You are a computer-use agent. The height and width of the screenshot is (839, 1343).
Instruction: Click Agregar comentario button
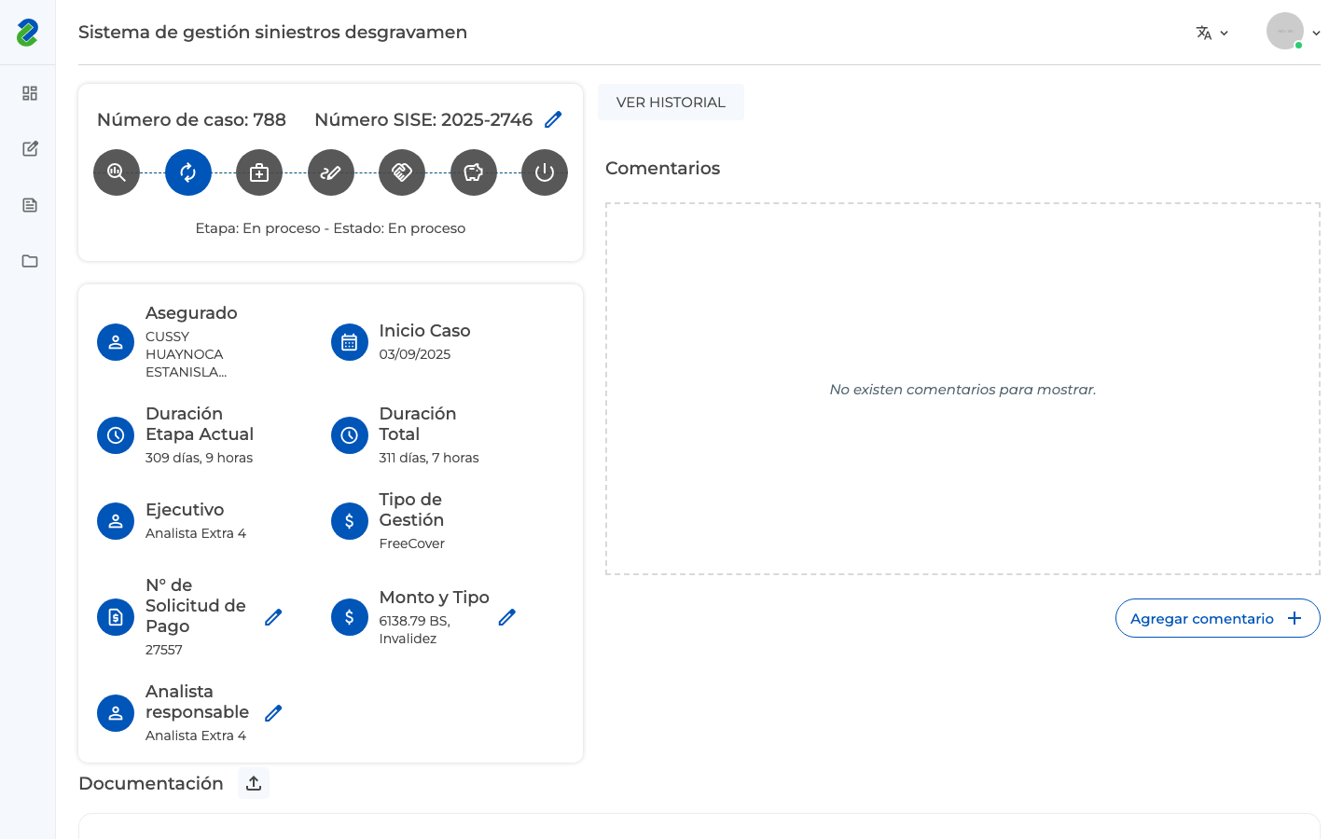(1218, 618)
